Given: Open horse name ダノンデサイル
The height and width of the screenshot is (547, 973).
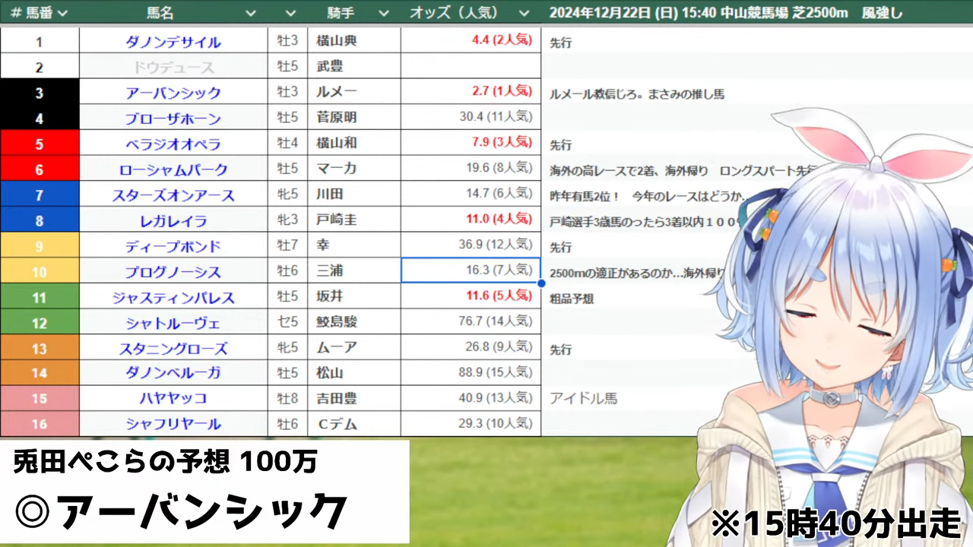Looking at the screenshot, I should (x=173, y=42).
